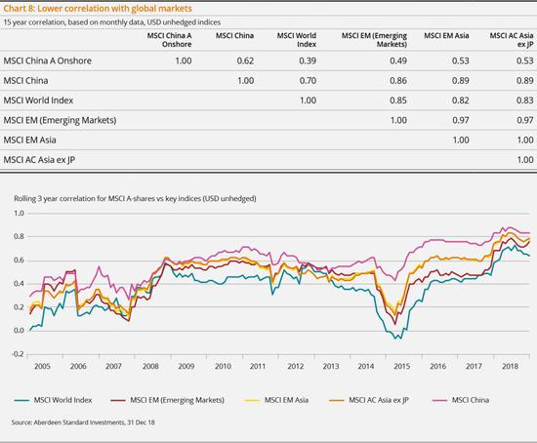The image size is (537, 443).
Task: Select the 0.70 cell in MSCI China row
Action: click(x=308, y=81)
